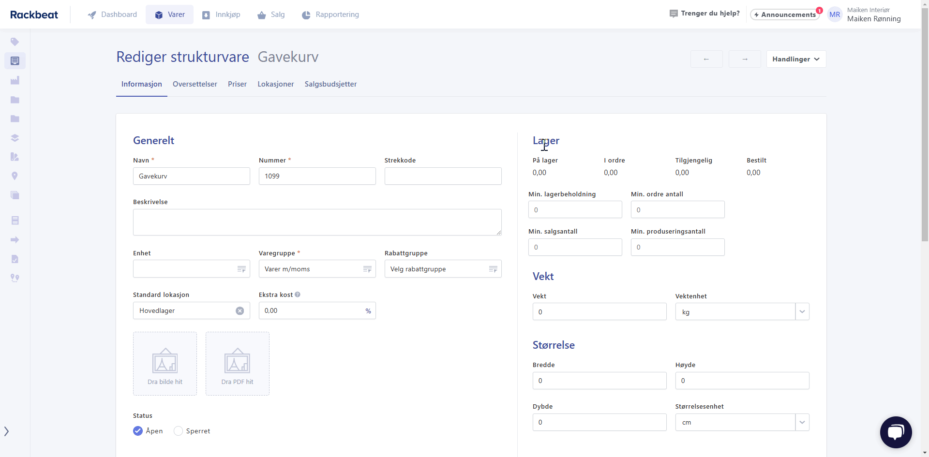Open the Størrelsesenhet cm dropdown
This screenshot has height=457, width=929.
[802, 422]
